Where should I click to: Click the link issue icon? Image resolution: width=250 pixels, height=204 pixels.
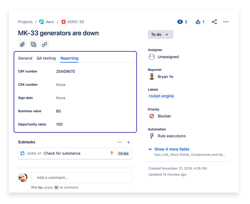[44, 44]
